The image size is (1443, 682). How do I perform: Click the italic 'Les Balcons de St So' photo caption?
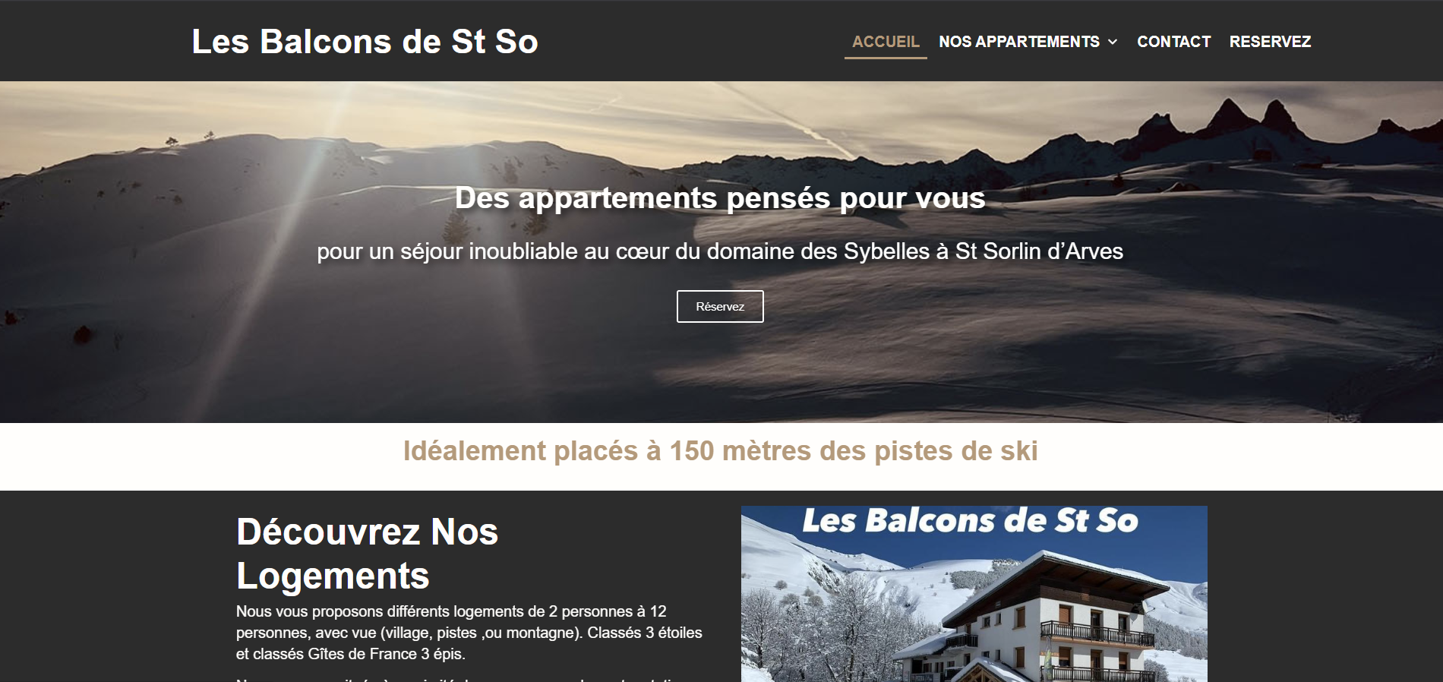[x=970, y=521]
